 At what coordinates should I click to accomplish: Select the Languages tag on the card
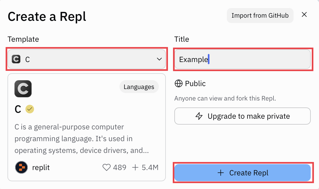click(139, 87)
